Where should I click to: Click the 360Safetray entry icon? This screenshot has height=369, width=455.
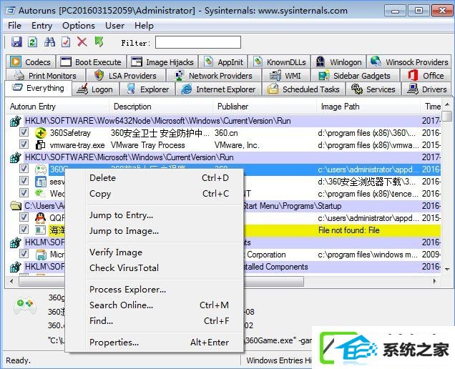40,133
